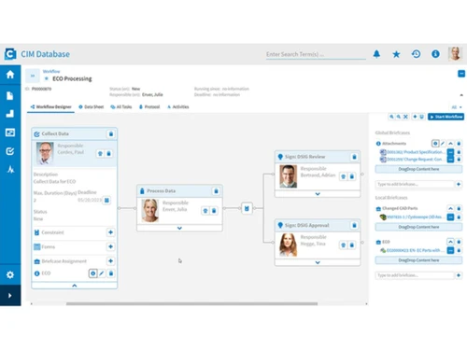Toggle info mode on ECO briefcase row in Collect Data

[92, 273]
